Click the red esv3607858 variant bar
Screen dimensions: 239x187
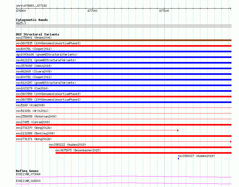coord(124,97)
